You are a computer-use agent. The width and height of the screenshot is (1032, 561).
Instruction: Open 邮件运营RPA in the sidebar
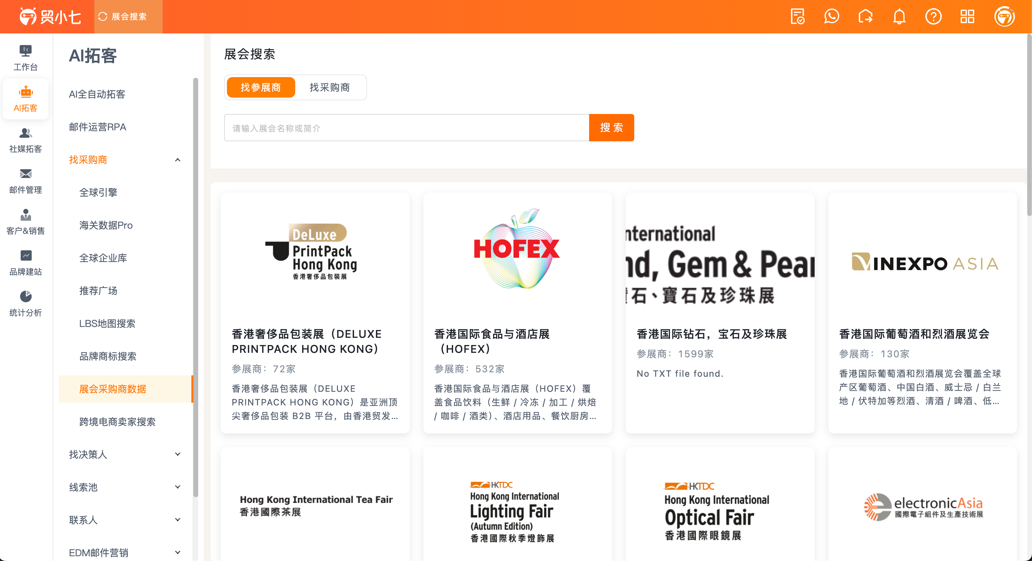97,127
